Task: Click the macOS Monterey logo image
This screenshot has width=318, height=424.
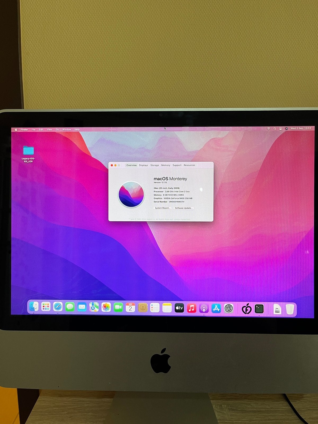Action: 131,194
